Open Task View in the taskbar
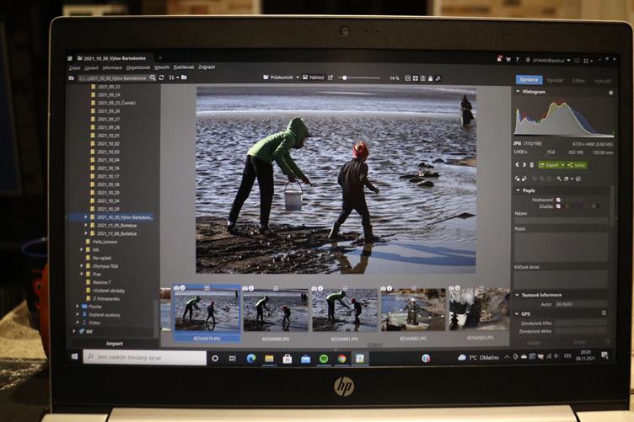This screenshot has width=634, height=422. pyautogui.click(x=233, y=358)
